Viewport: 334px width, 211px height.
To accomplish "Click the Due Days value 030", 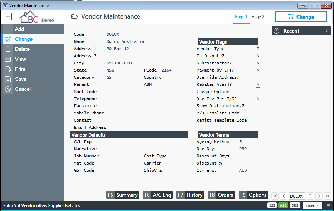I will tap(243, 149).
